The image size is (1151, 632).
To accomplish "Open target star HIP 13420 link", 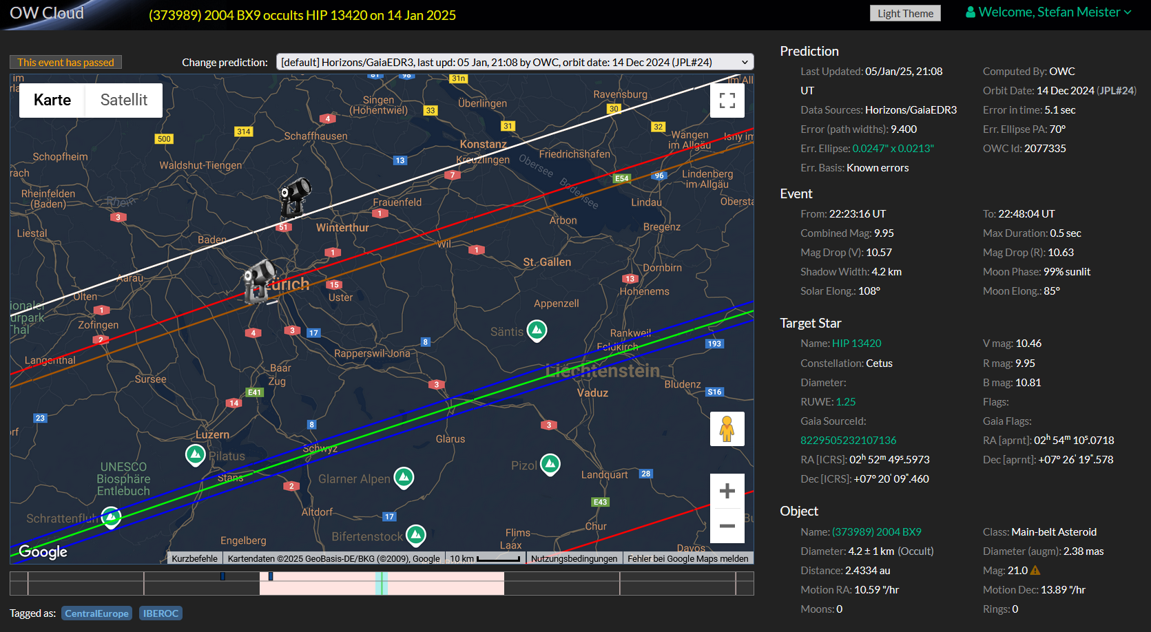I will point(856,344).
